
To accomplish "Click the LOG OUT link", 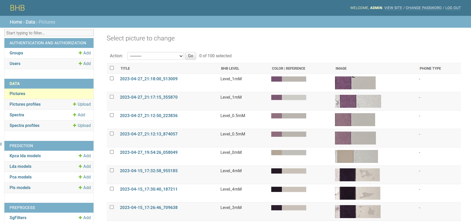I will pos(453,8).
